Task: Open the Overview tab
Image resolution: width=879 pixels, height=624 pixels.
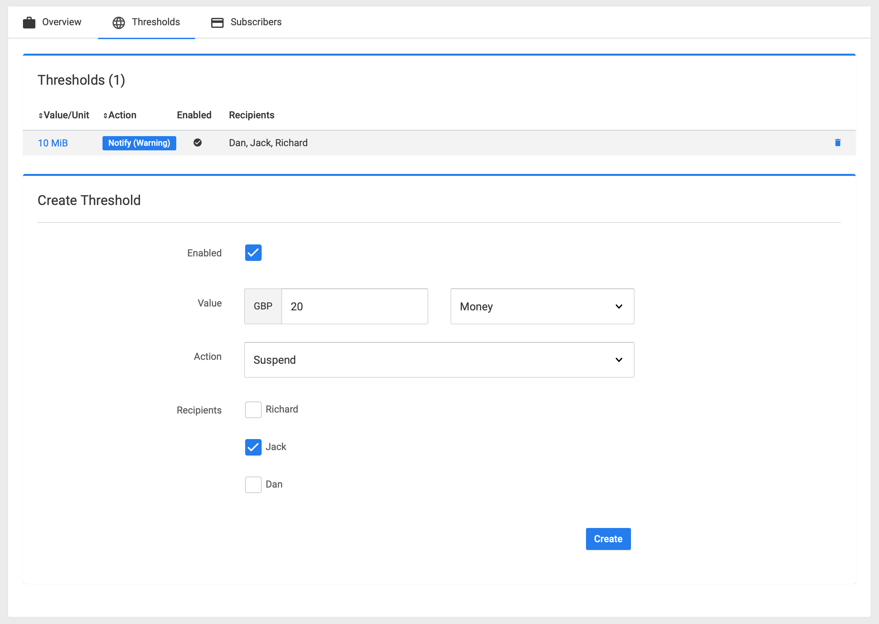Action: tap(53, 22)
